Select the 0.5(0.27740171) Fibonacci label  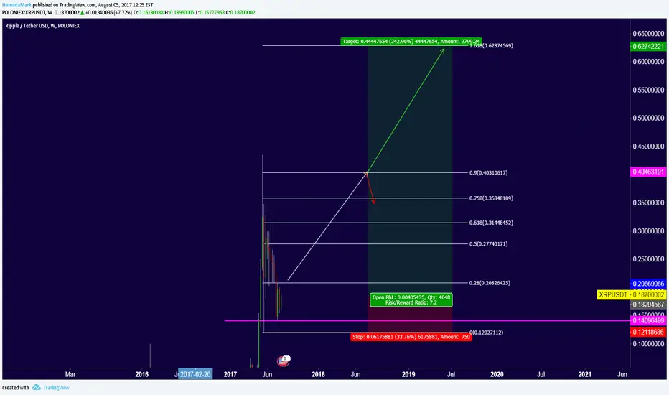(x=489, y=244)
